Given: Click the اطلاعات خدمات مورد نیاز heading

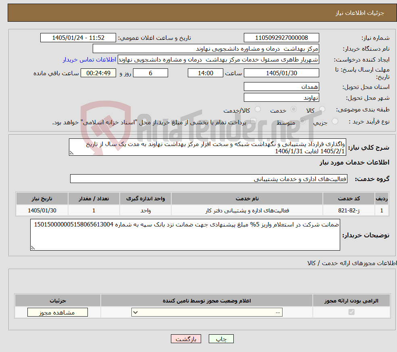Looking at the screenshot, I should tap(354, 162).
